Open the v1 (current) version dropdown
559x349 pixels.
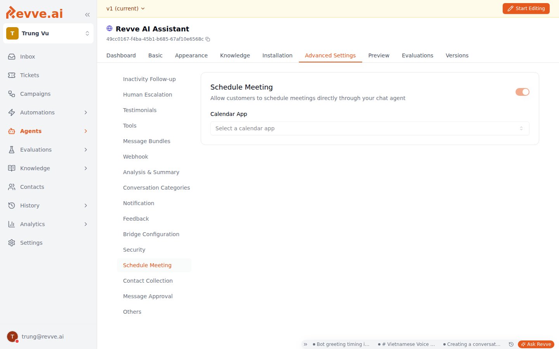pyautogui.click(x=125, y=9)
